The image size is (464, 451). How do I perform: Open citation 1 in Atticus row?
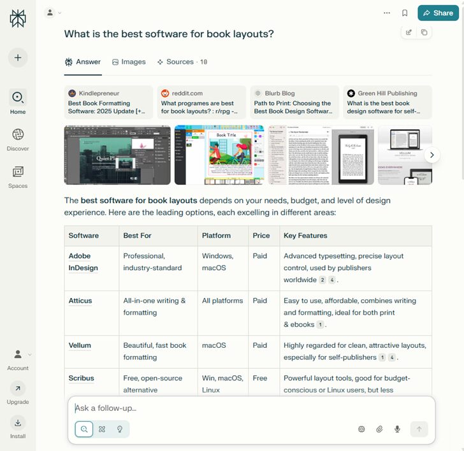click(320, 324)
